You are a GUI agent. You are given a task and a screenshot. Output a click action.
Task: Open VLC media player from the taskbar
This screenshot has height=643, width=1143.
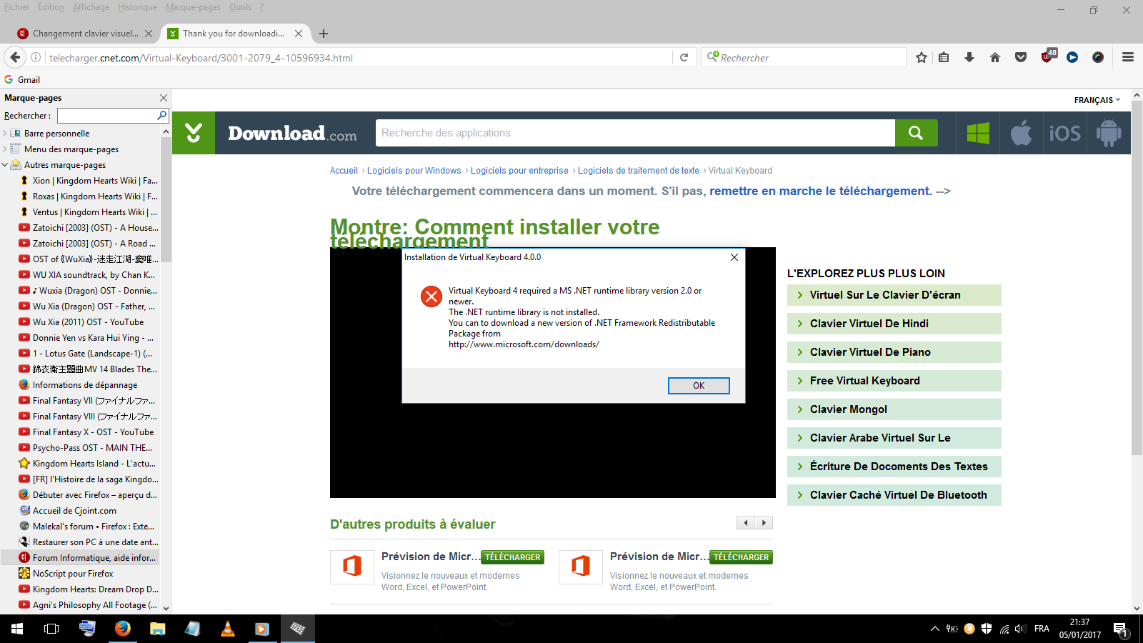pos(227,629)
